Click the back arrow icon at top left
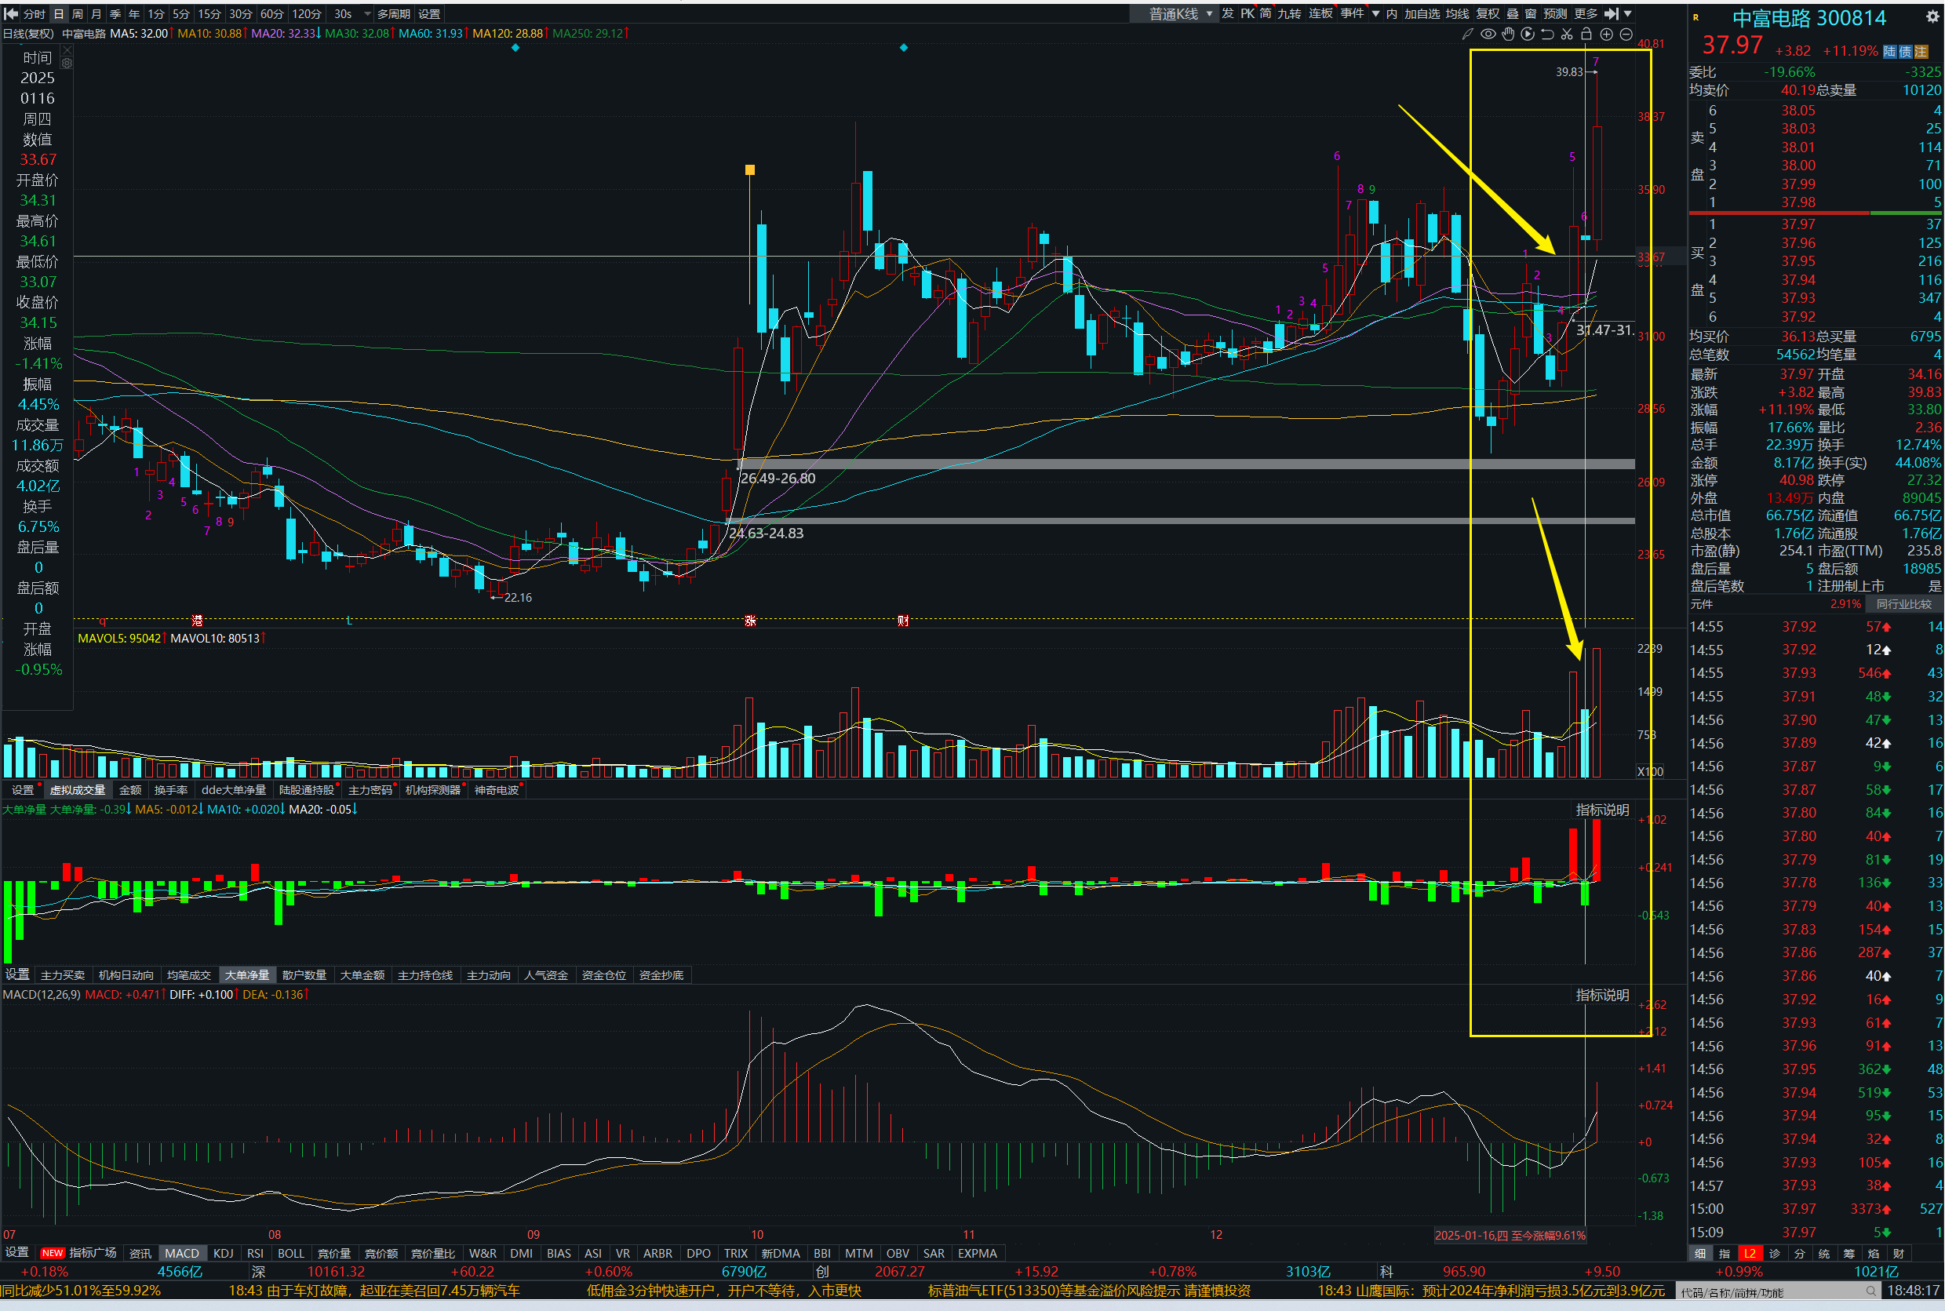 pos(12,13)
